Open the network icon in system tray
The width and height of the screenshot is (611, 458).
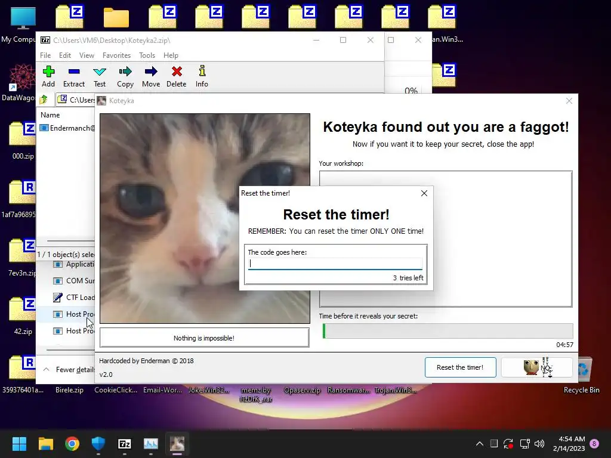[x=524, y=444]
